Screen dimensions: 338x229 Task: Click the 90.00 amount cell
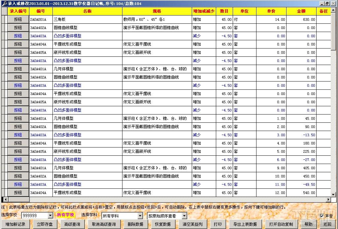301,127
